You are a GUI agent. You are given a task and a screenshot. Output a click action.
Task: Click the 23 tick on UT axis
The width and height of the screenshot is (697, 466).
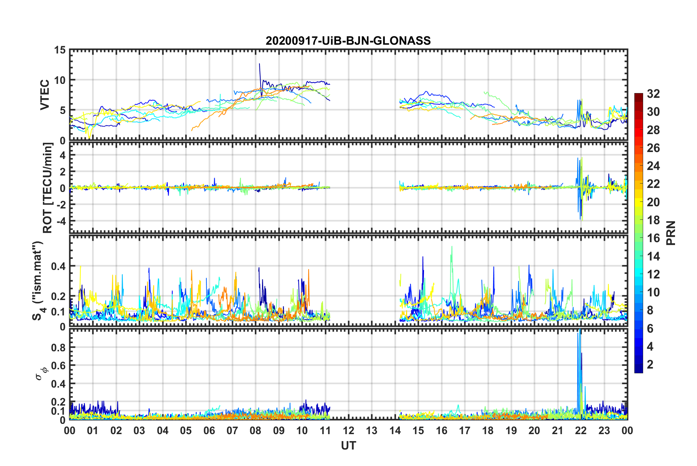click(604, 430)
